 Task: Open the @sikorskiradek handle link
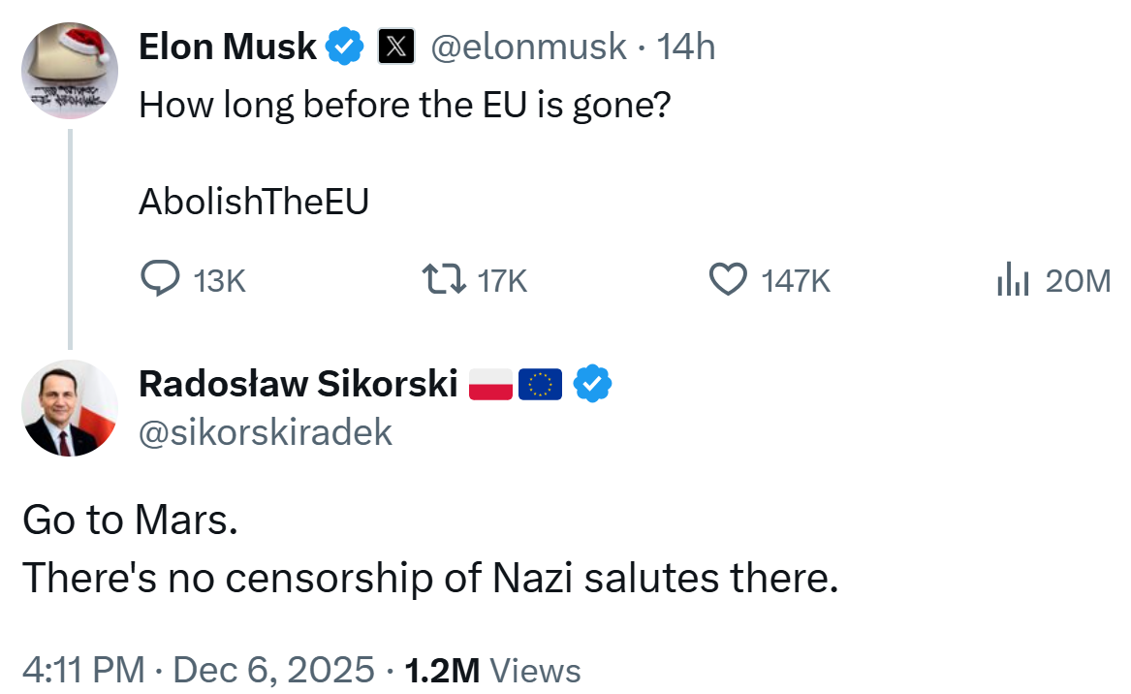coord(266,432)
